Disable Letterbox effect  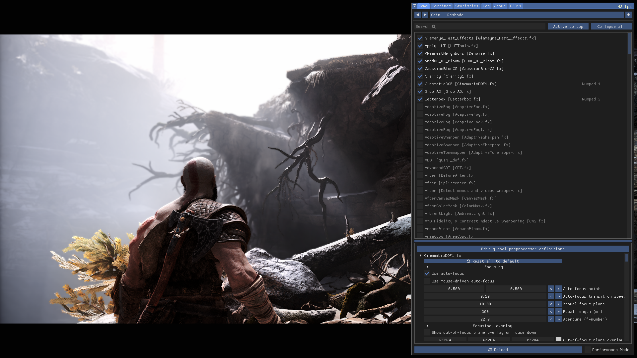[420, 99]
